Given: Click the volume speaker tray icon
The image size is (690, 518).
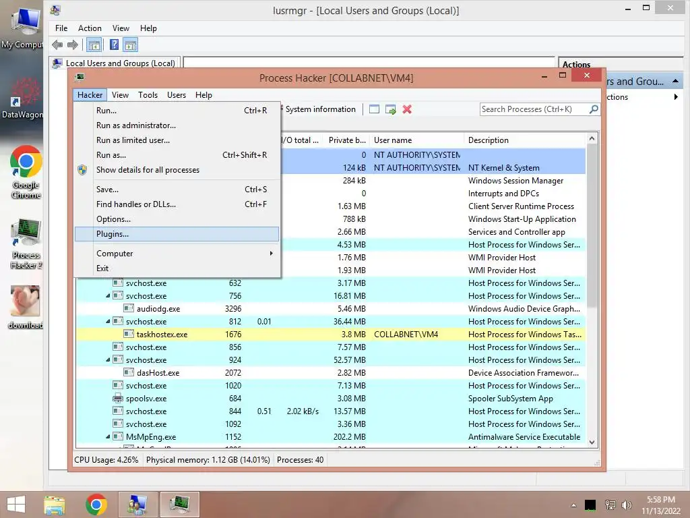Looking at the screenshot, I should pyautogui.click(x=626, y=505).
